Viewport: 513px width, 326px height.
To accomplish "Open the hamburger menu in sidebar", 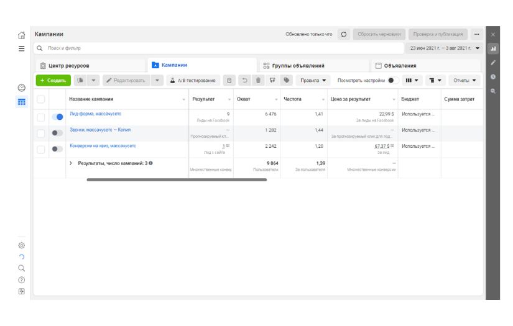I will tap(22, 48).
